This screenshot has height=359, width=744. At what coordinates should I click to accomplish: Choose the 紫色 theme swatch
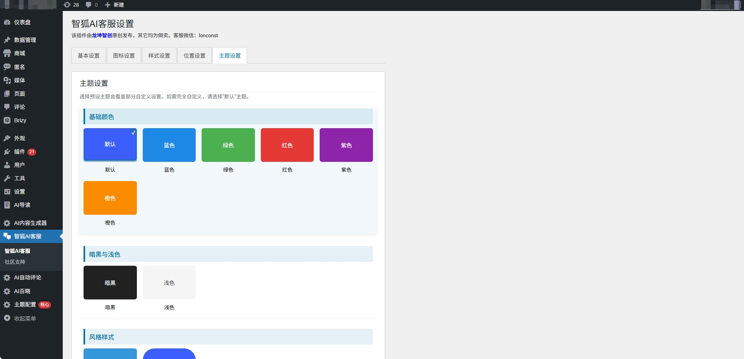346,145
